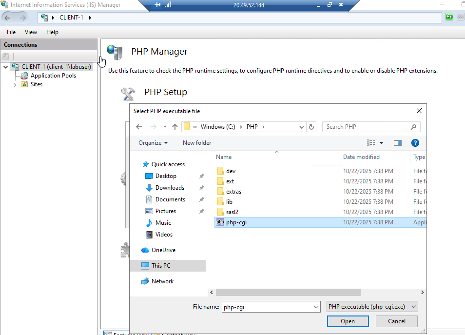Image resolution: width=465 pixels, height=335 pixels.
Task: Click the pin icon in remote session bar
Action: click(x=157, y=5)
